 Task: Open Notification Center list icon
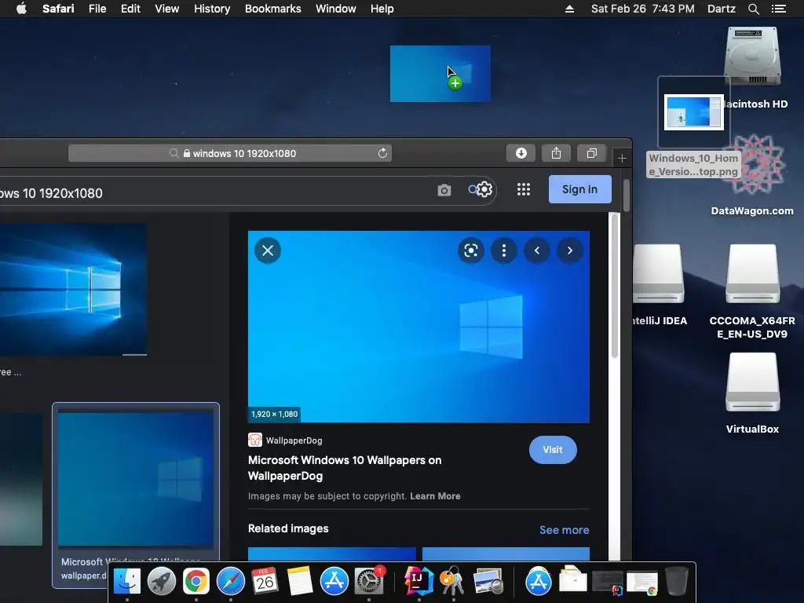778,9
